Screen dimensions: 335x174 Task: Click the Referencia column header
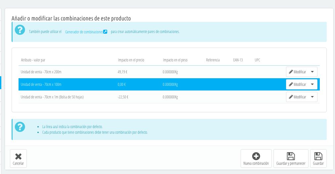[213, 60]
